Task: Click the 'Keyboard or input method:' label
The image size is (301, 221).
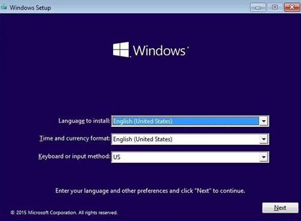Action: (74, 156)
